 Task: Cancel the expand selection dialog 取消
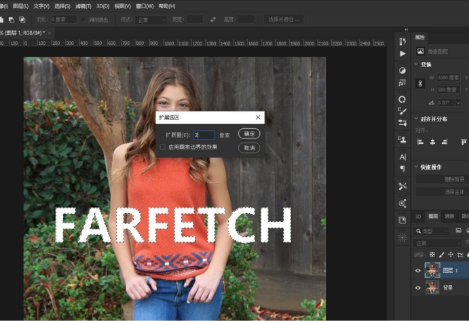click(249, 148)
